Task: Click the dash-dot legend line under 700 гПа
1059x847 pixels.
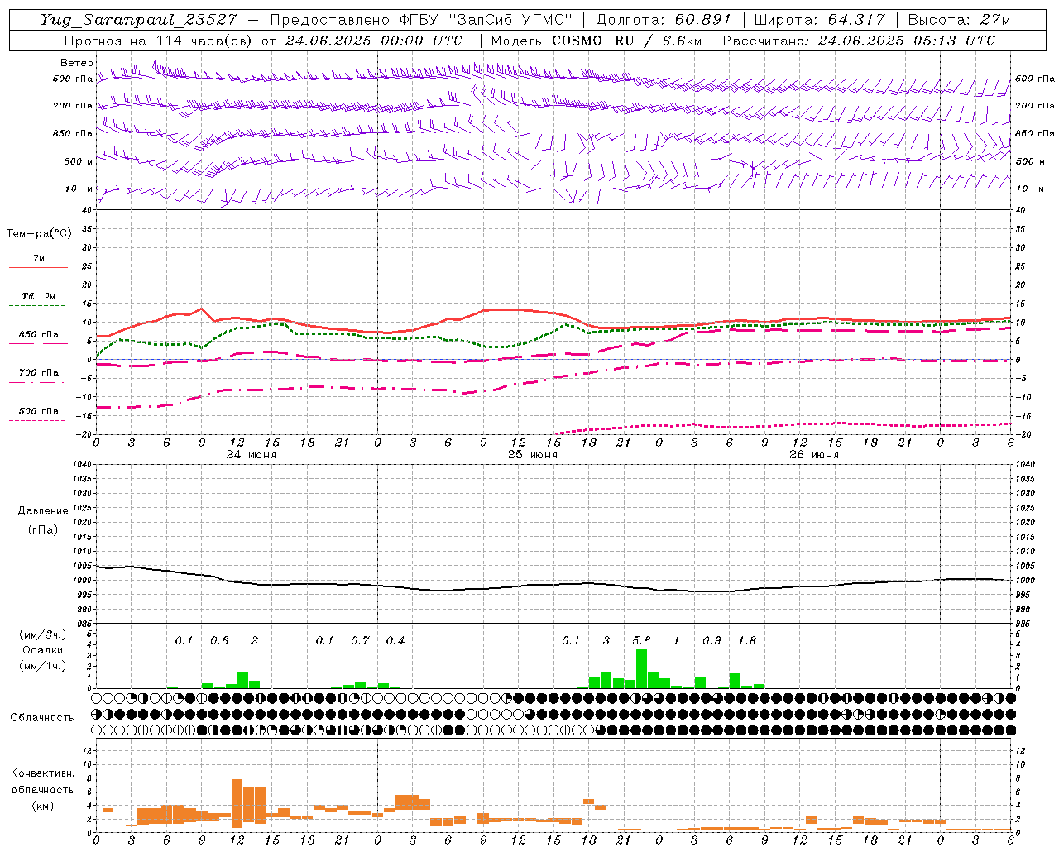Action: point(37,382)
